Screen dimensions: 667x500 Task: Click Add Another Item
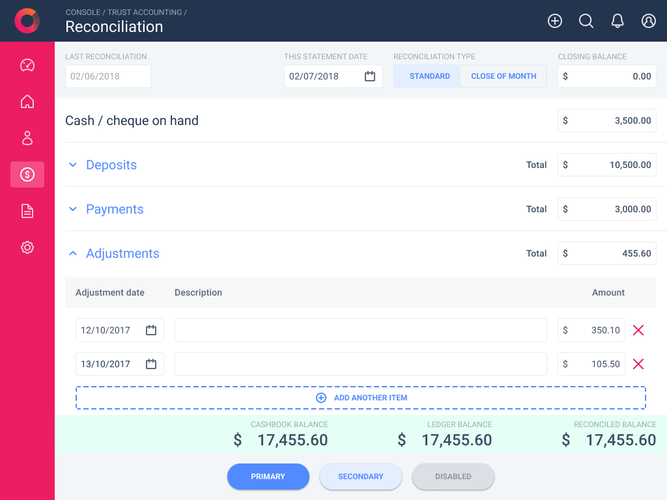click(x=361, y=398)
